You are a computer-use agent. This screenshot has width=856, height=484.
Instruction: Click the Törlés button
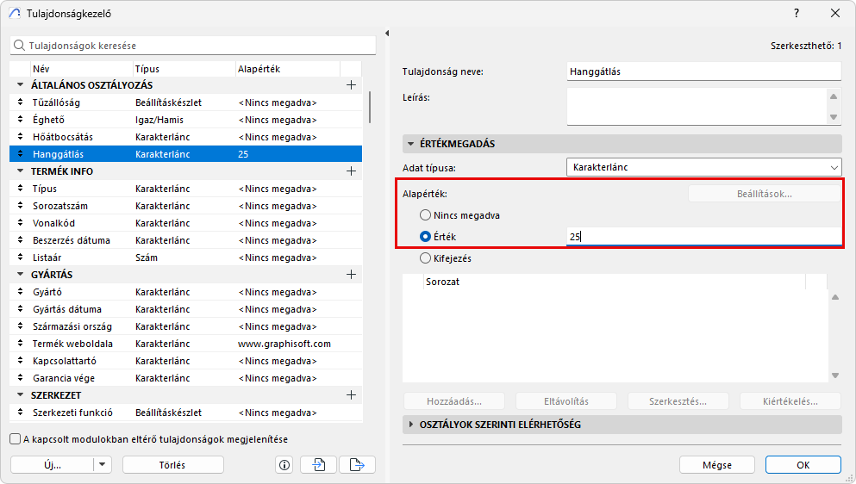(173, 465)
